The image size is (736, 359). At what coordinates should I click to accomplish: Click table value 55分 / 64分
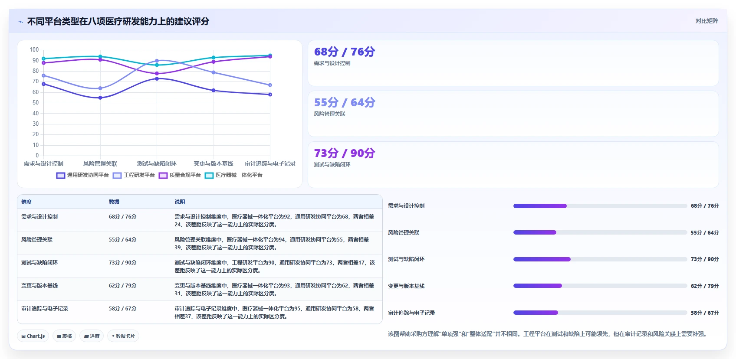123,240
